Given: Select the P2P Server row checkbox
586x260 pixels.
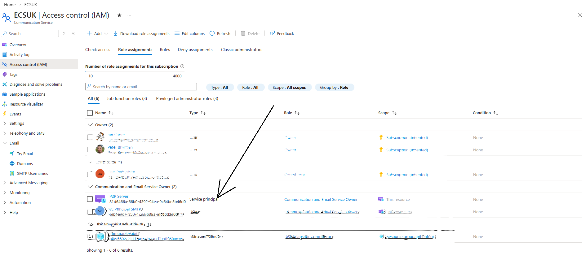Looking at the screenshot, I should [90, 199].
